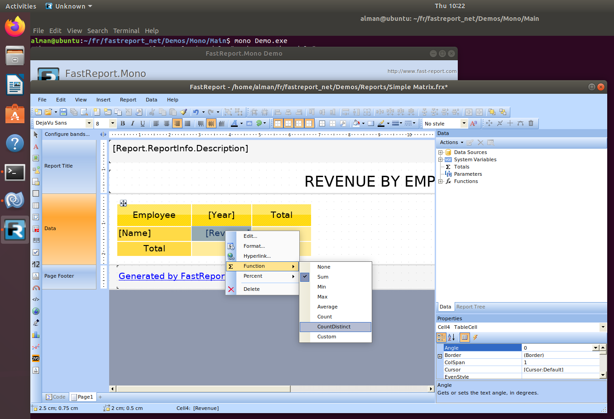Select the pointer tool in object toolbar
Viewport: 614px width, 419px height.
(x=36, y=135)
